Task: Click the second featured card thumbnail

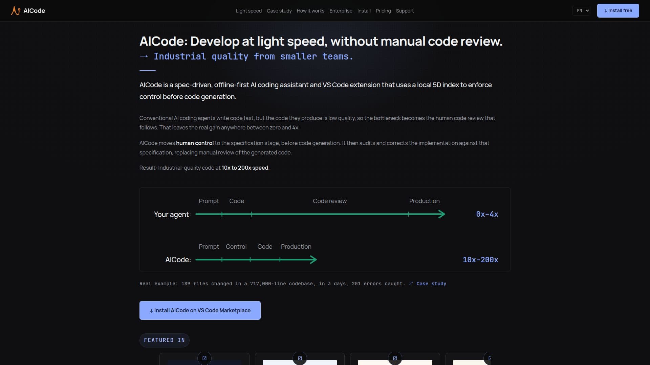Action: click(x=300, y=362)
